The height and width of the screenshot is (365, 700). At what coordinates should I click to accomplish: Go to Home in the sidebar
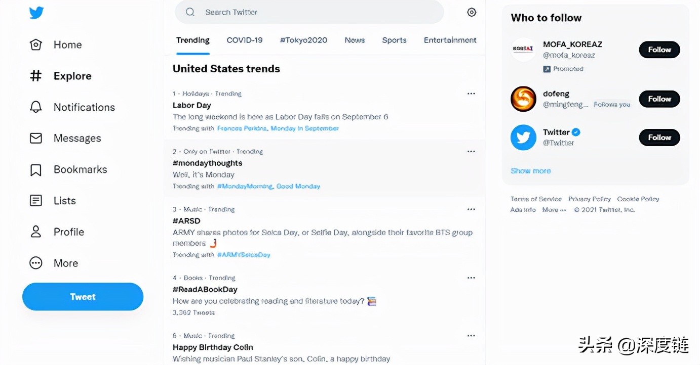(68, 44)
